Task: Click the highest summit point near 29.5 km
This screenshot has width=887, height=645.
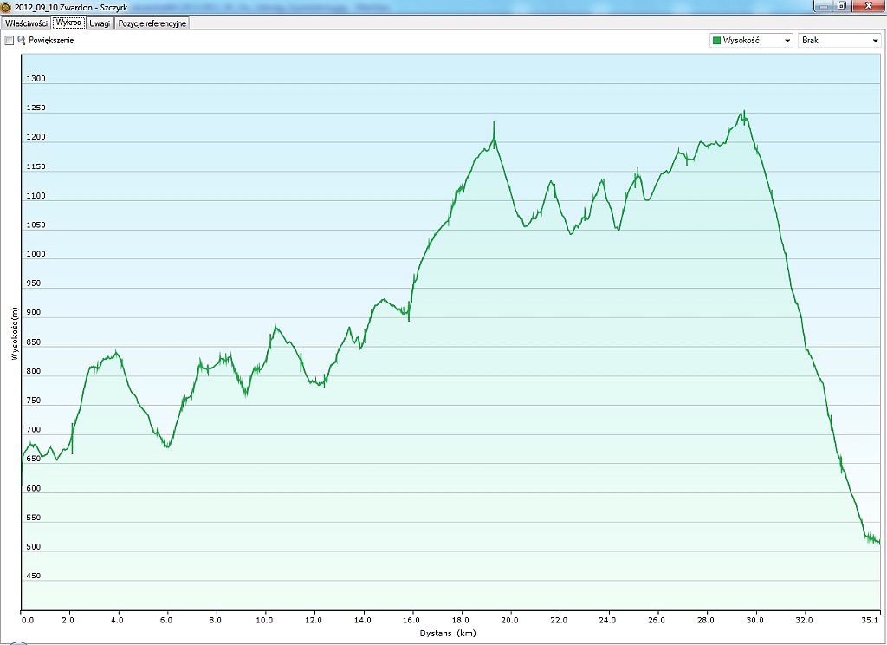Action: 743,112
